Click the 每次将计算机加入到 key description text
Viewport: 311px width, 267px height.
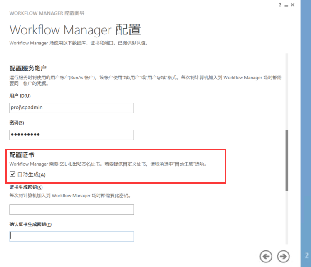tap(70, 196)
